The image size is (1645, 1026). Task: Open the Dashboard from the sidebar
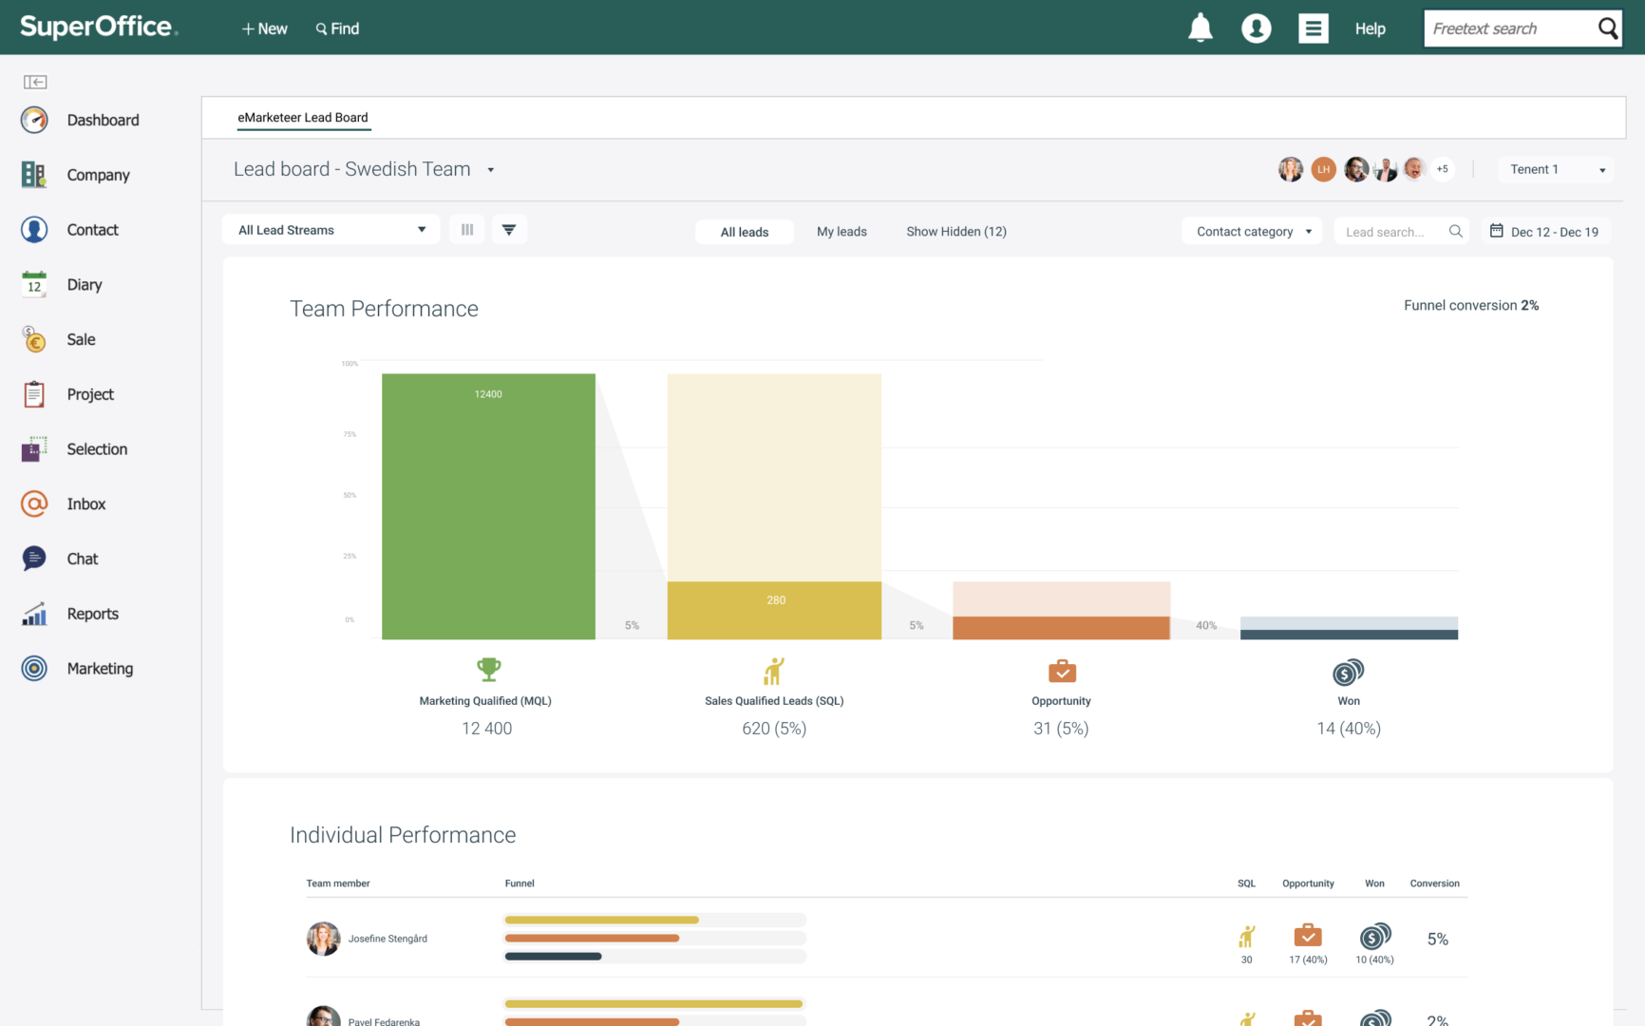(x=34, y=120)
